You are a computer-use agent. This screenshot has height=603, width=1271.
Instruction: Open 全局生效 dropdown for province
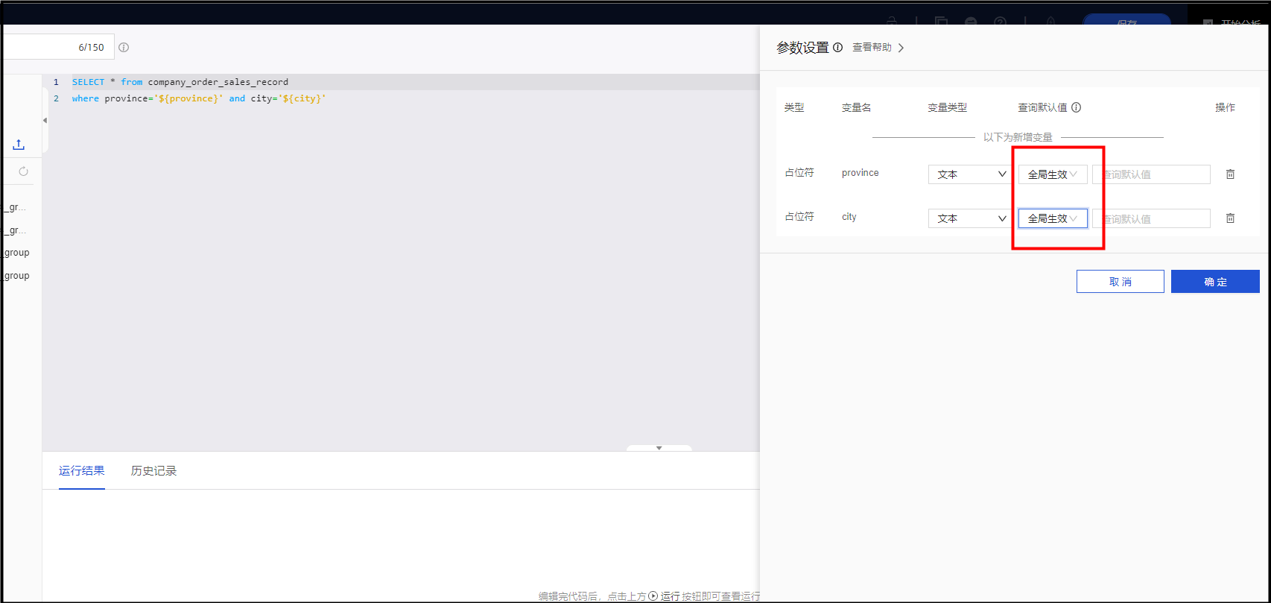click(1052, 174)
